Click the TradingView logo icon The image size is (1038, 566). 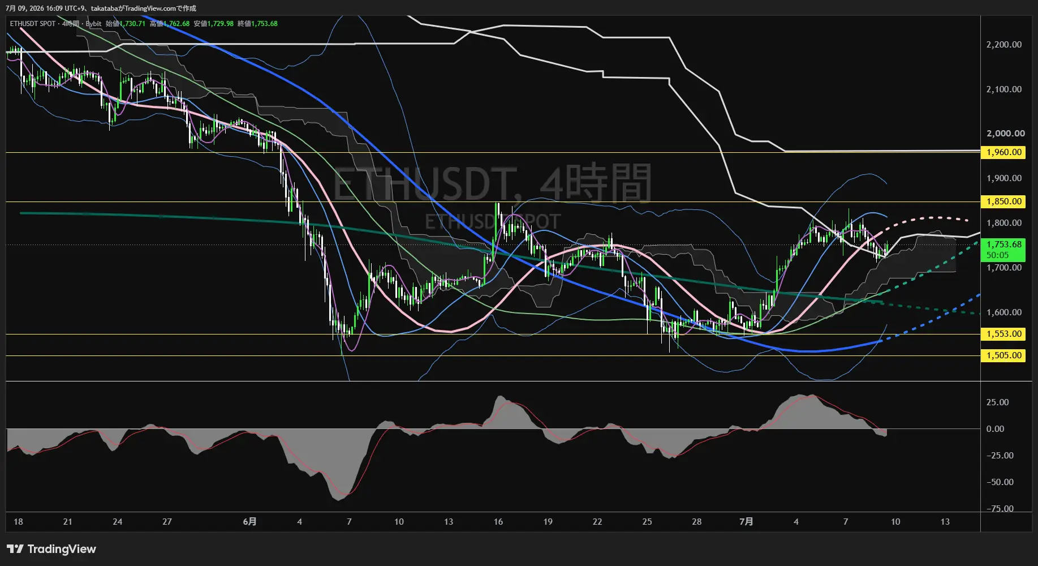pyautogui.click(x=15, y=549)
